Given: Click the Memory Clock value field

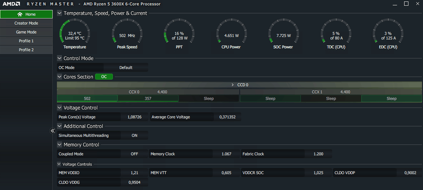Looking at the screenshot, I should (x=226, y=154).
